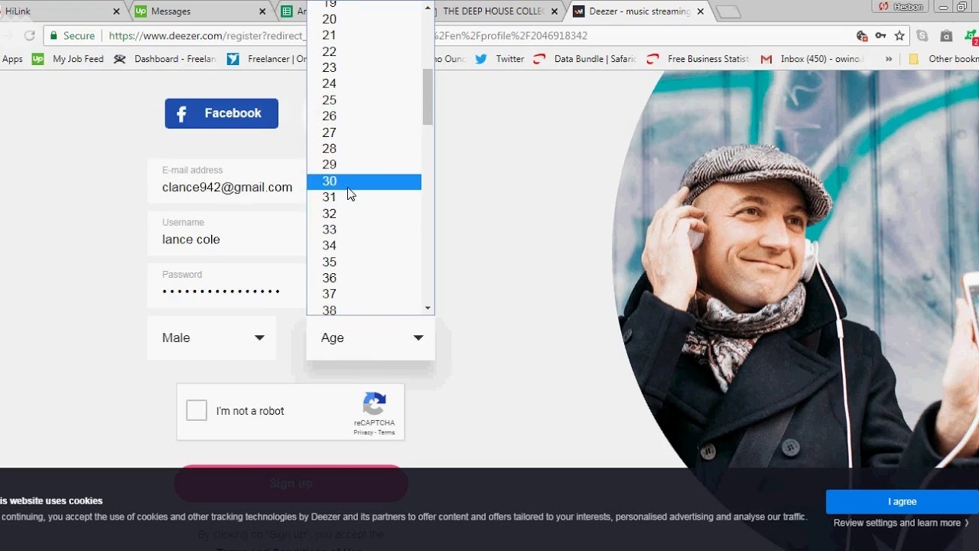Choose age 33 in the list

click(364, 230)
